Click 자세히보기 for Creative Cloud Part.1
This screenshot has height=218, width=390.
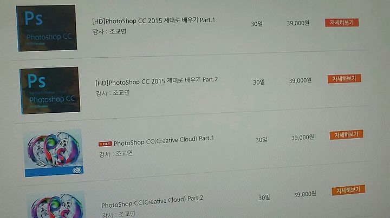(x=347, y=135)
